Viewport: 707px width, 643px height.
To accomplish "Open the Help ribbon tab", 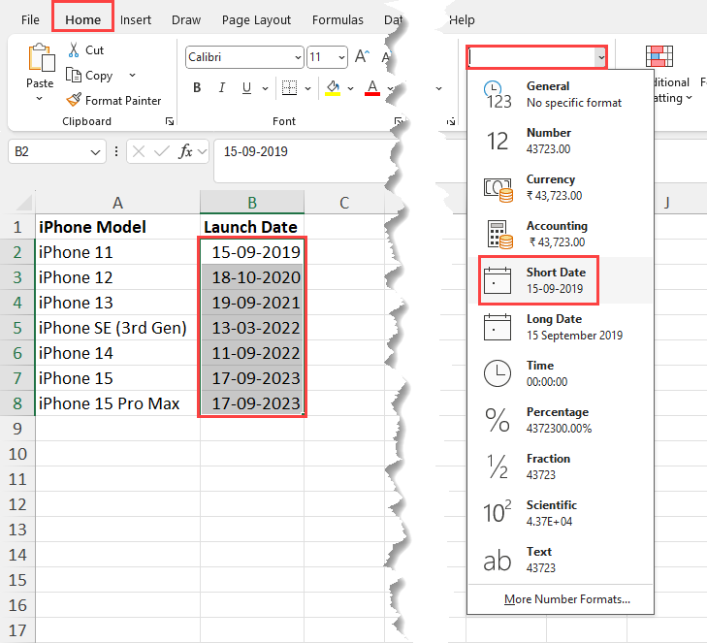I will 462,19.
